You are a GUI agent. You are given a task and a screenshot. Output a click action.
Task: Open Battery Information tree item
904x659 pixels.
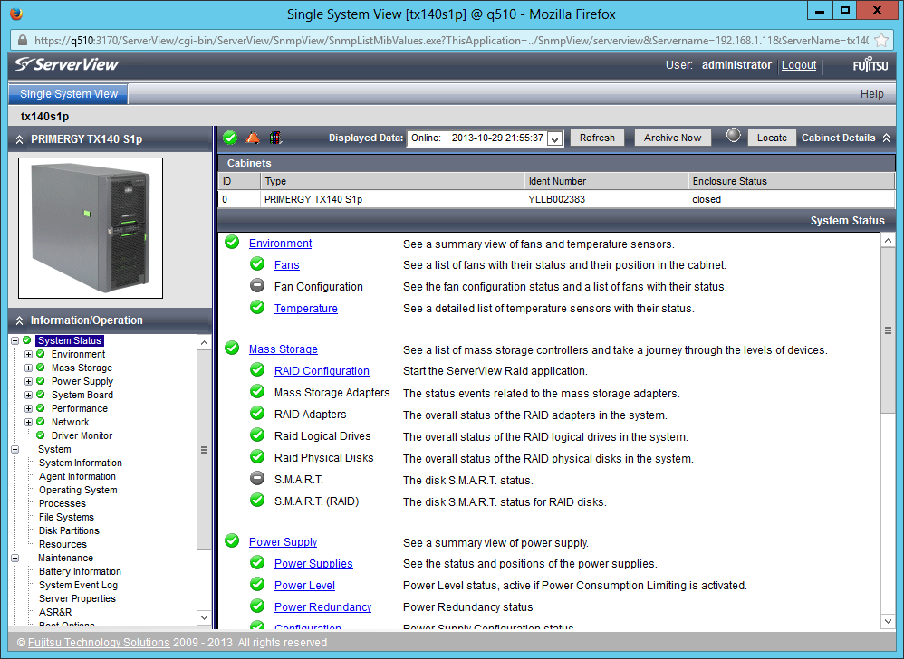click(x=80, y=571)
